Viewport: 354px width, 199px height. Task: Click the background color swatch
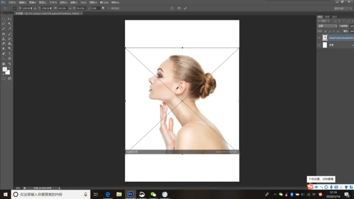(8, 73)
